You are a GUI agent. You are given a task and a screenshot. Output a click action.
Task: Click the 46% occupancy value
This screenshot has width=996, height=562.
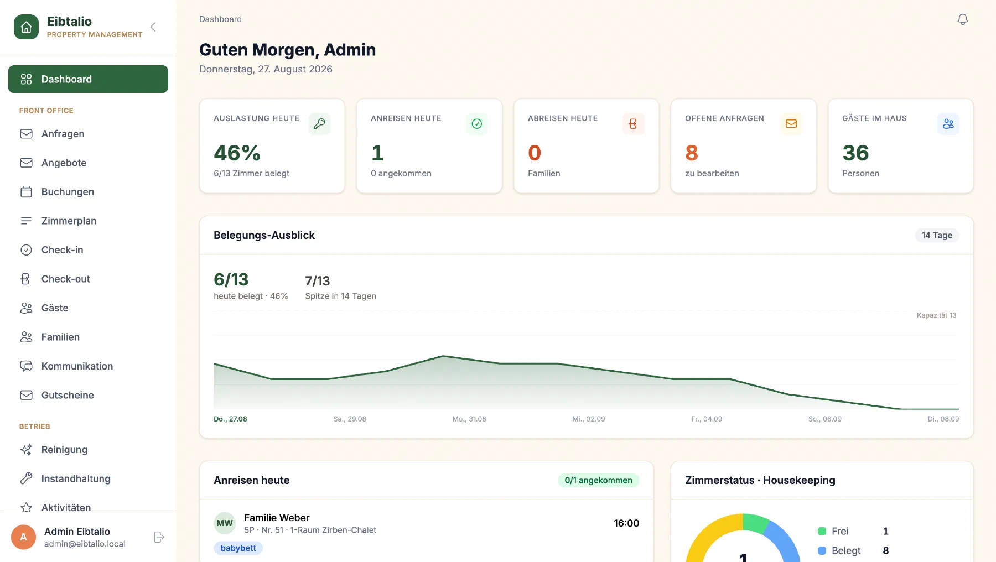pyautogui.click(x=237, y=153)
